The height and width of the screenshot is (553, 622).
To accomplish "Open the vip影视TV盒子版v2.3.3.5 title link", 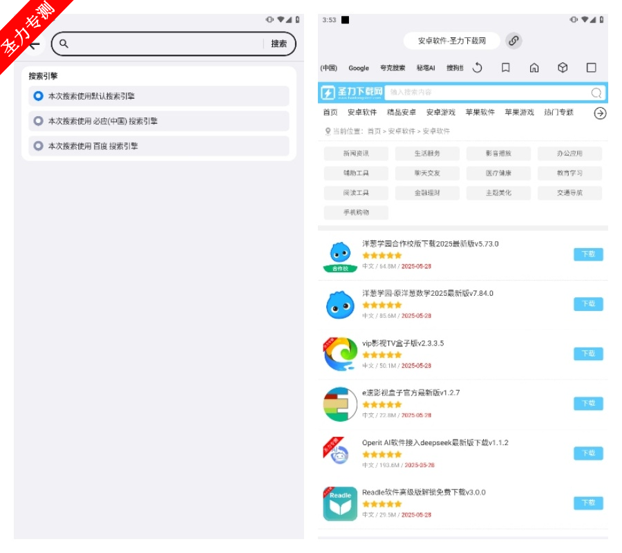I will tap(403, 344).
